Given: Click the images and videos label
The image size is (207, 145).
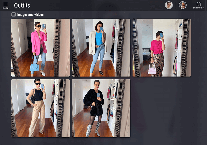Looking at the screenshot, I should [31, 15].
